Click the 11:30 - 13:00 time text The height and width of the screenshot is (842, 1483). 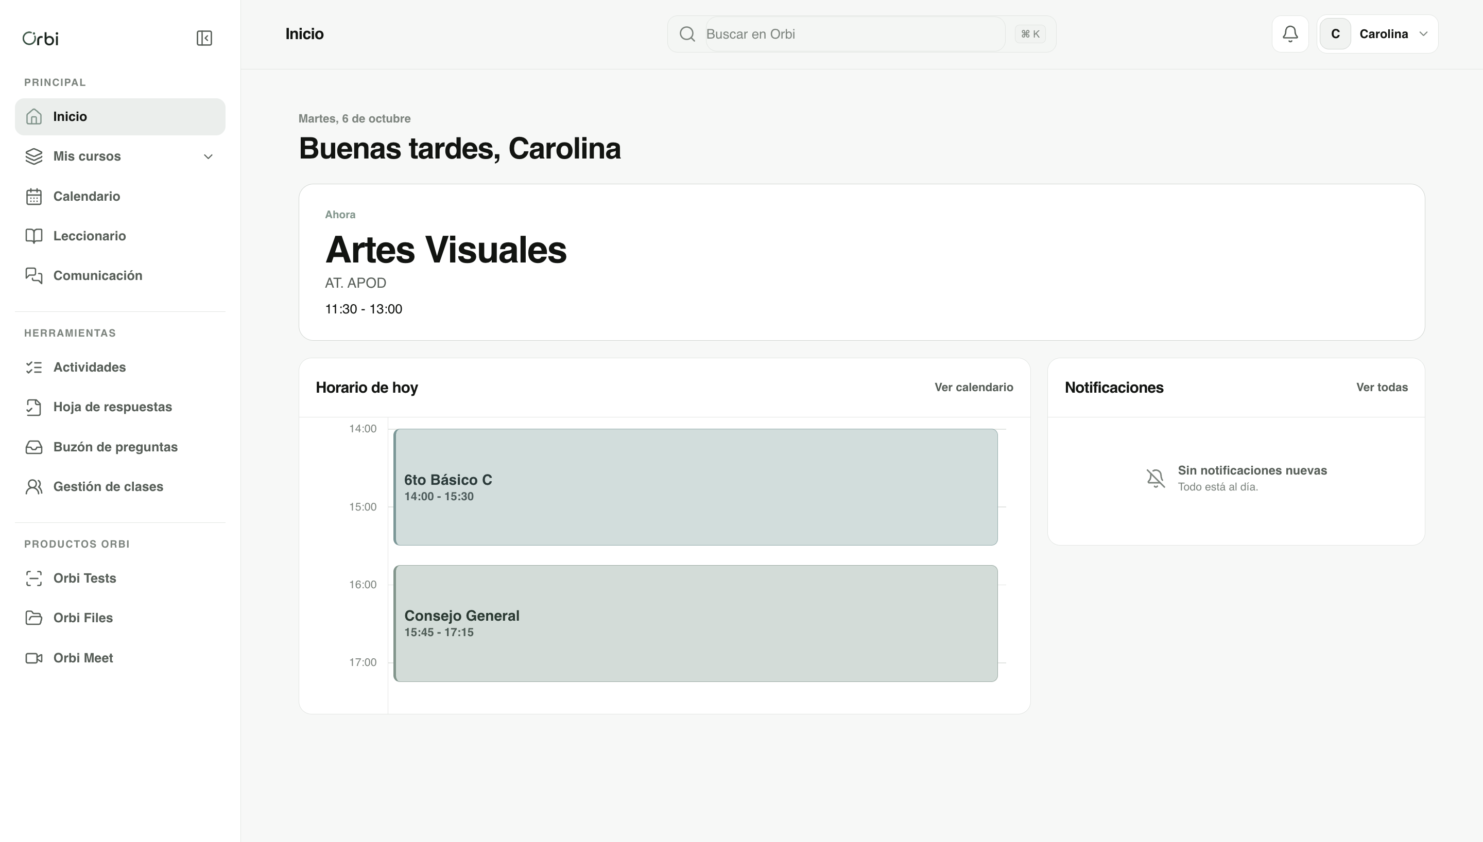click(x=363, y=309)
